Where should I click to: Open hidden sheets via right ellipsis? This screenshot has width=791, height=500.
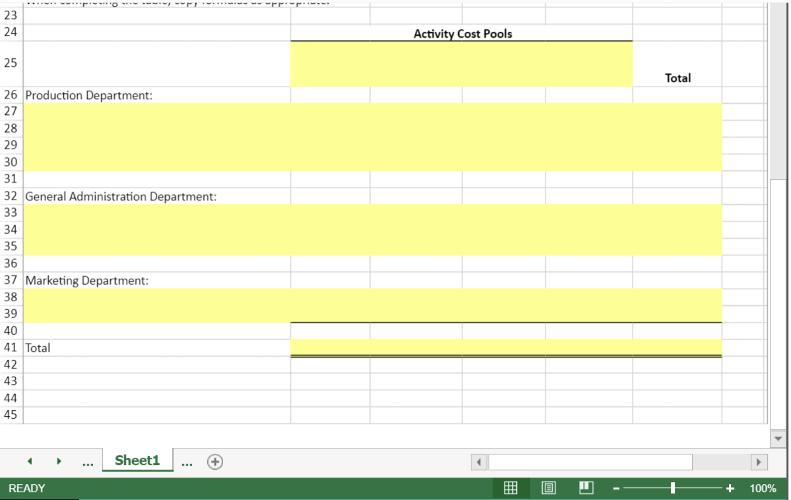(187, 462)
